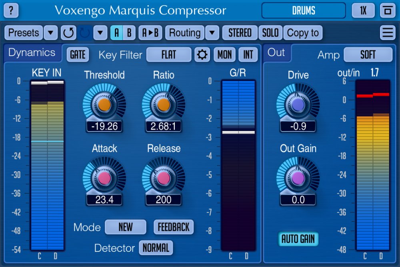The height and width of the screenshot is (267, 400).
Task: Click the Amp label
Action: click(328, 55)
